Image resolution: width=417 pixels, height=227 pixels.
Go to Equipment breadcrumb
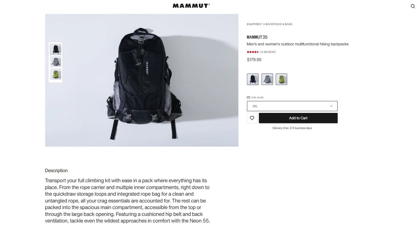pos(254,24)
